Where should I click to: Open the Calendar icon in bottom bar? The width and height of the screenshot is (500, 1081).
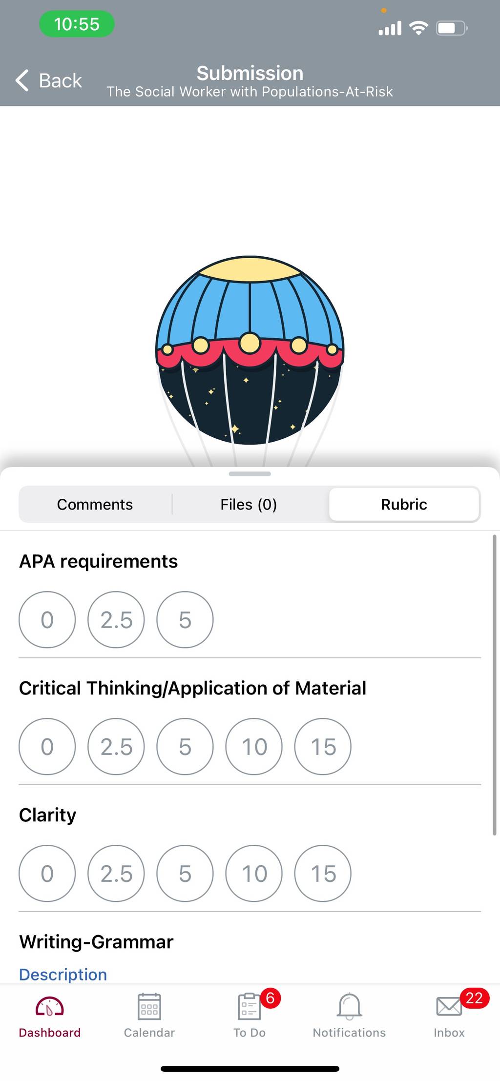point(149,1006)
